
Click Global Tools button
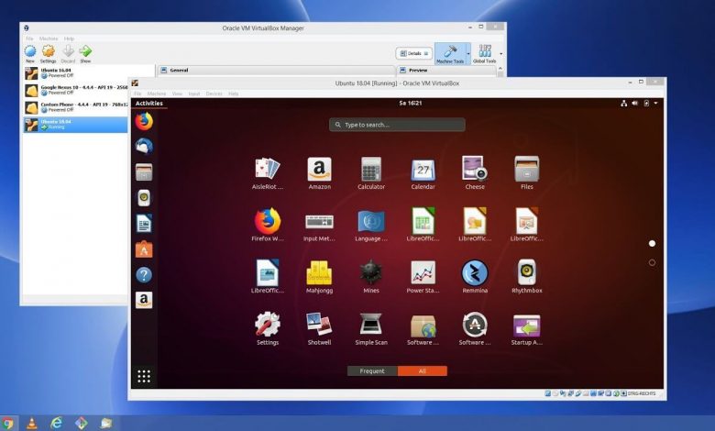click(484, 54)
